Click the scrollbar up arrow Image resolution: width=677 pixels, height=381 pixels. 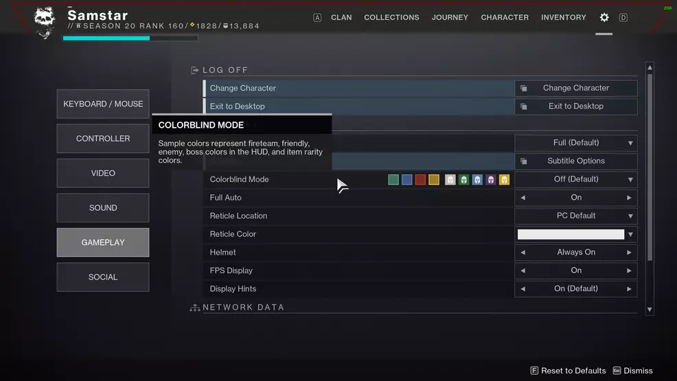(x=650, y=67)
